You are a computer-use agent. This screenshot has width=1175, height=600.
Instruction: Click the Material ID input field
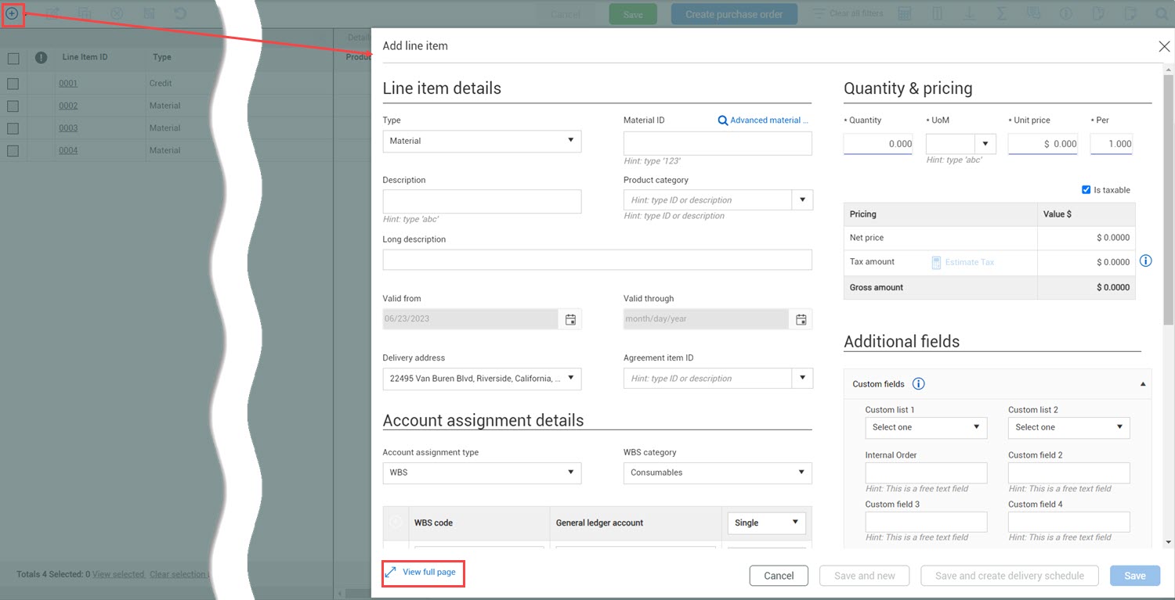point(718,143)
